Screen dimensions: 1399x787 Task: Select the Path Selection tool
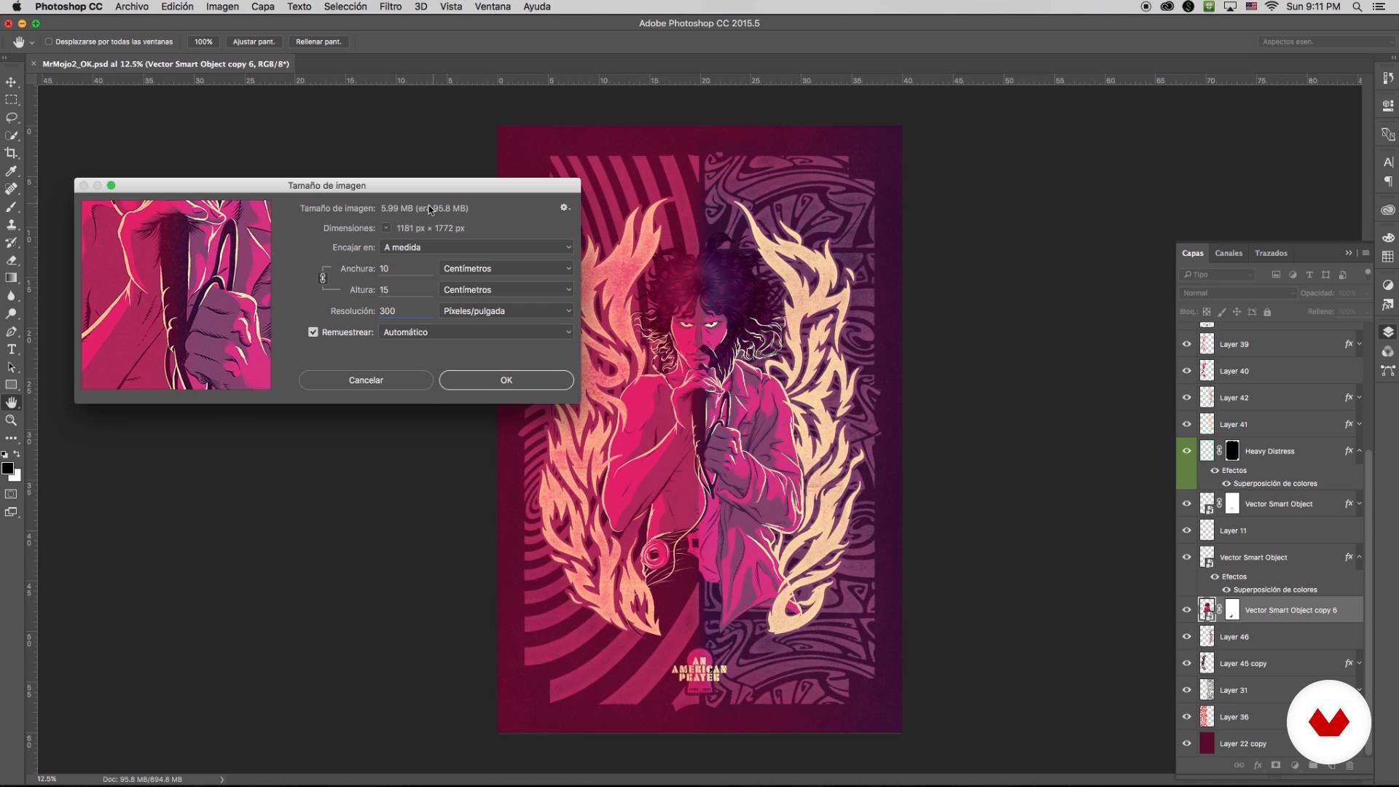coord(11,367)
